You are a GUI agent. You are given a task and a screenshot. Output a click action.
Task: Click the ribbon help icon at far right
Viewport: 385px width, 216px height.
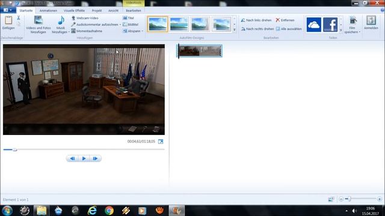pyautogui.click(x=383, y=10)
